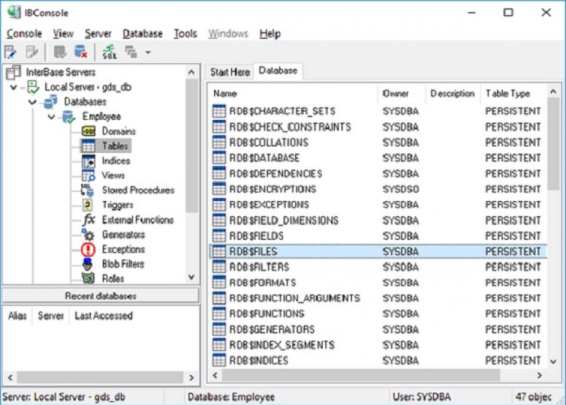Select the RDB$FUNCTION_ARGUMENTS table row

(x=379, y=298)
